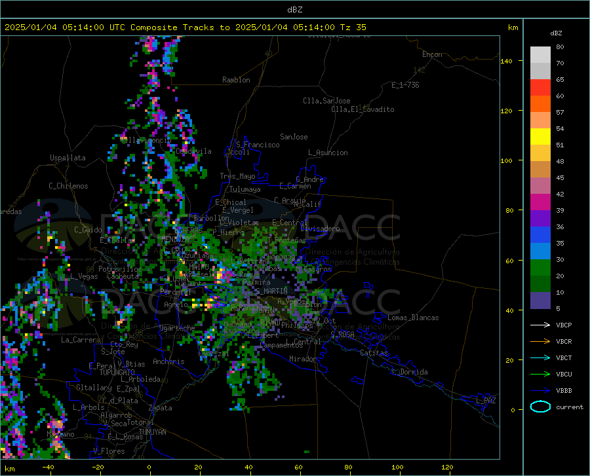The height and width of the screenshot is (476, 590).
Task: Pick the dark slate-purple swatch at scale bottom
Action: point(540,300)
